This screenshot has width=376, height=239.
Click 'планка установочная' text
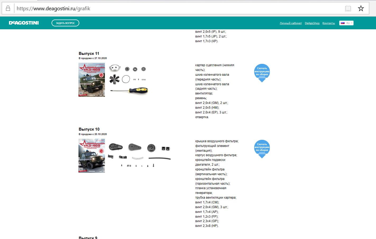[x=211, y=188]
